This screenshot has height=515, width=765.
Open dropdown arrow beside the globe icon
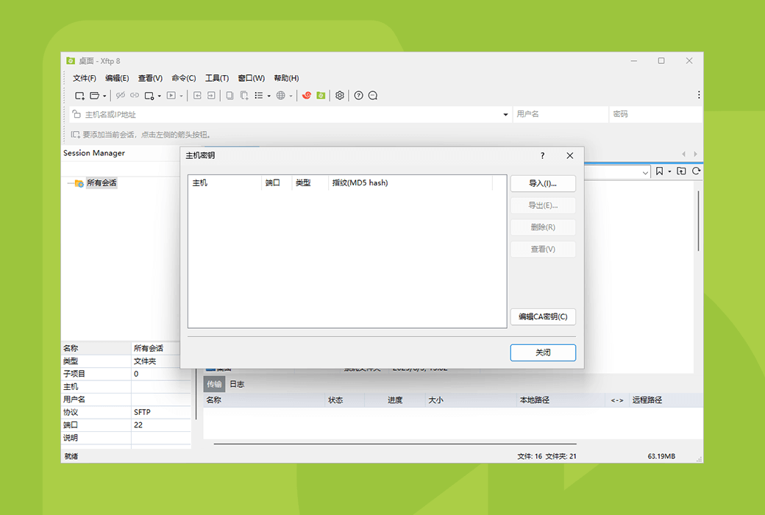point(291,96)
